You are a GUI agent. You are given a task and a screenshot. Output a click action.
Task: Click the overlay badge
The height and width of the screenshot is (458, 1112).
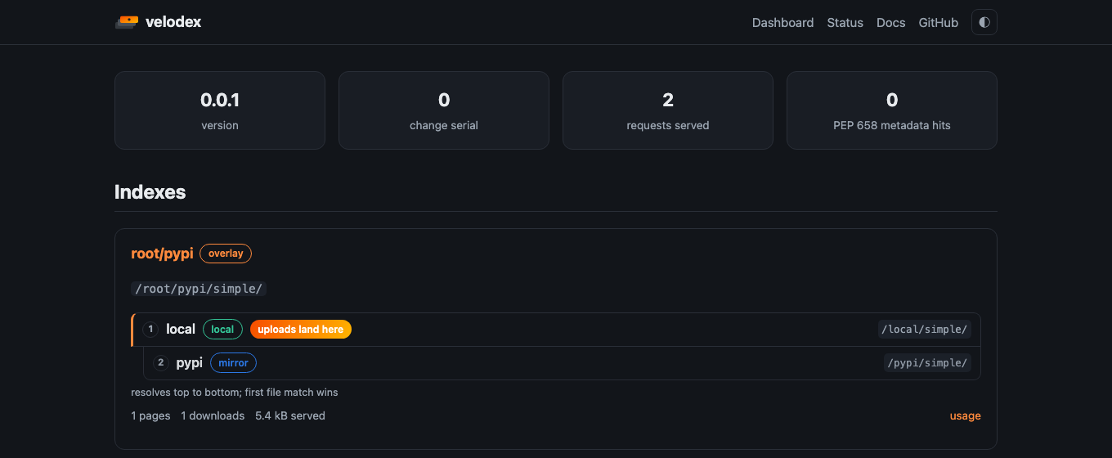226,254
